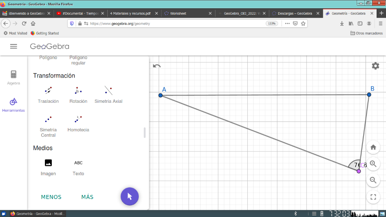Open the Firefox application menu
386x217 pixels.
[381, 24]
